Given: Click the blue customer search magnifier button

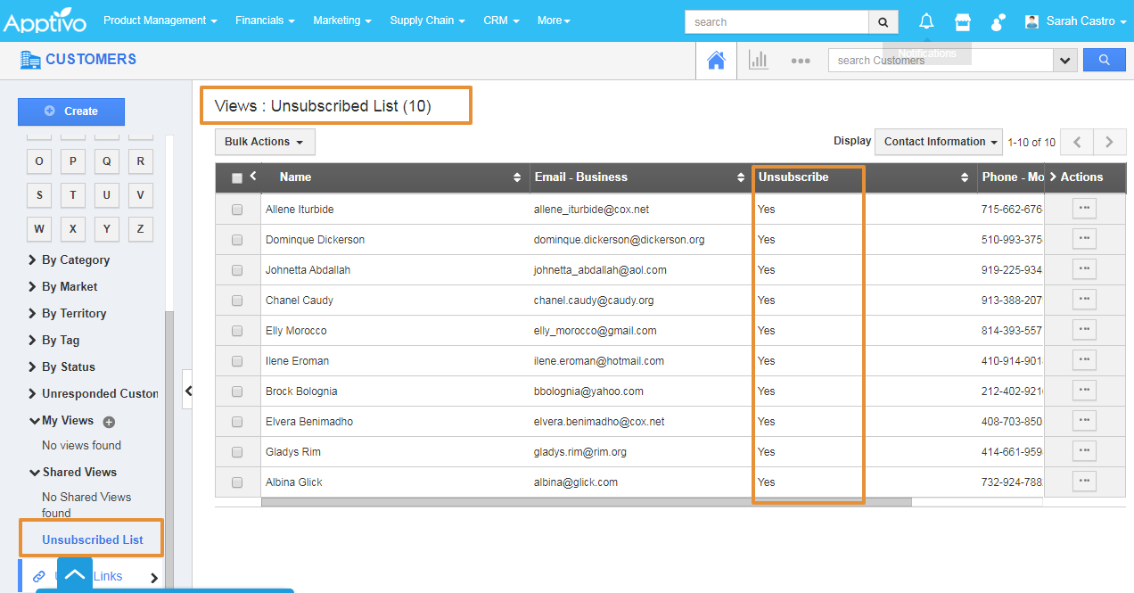Looking at the screenshot, I should tap(1104, 60).
